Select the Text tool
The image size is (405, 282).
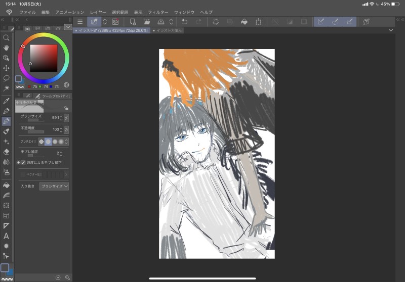point(6,236)
